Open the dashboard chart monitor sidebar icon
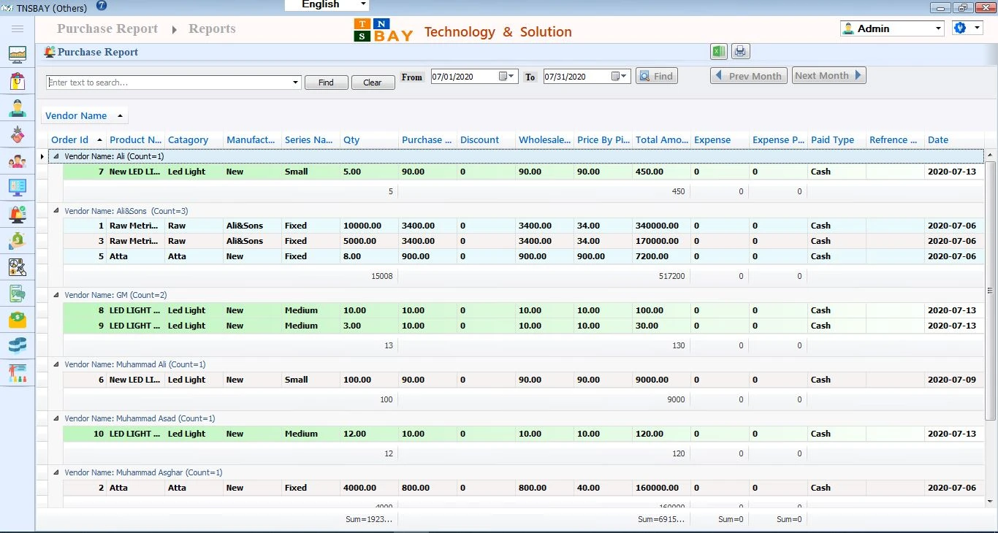 point(18,55)
